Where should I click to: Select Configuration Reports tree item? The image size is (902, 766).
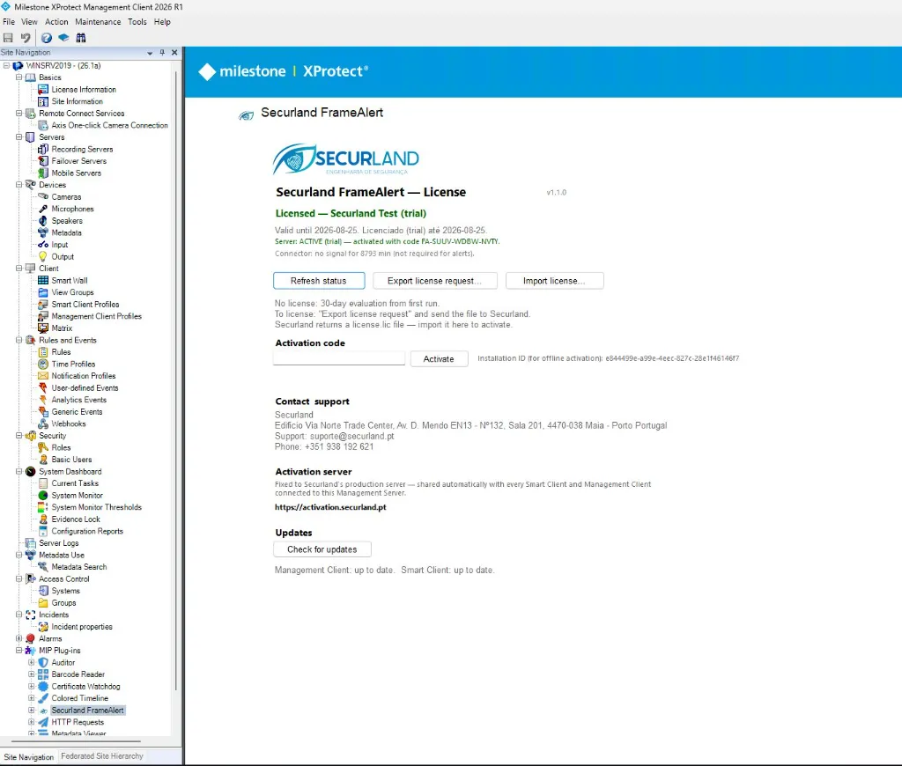pyautogui.click(x=87, y=532)
